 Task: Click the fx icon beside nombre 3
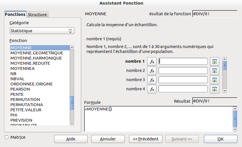152,80
